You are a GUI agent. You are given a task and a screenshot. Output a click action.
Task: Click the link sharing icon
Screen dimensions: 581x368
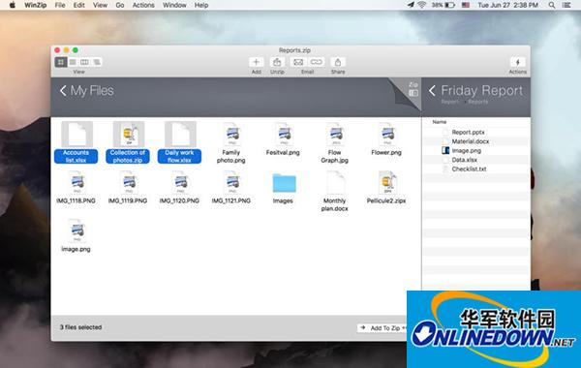(316, 62)
